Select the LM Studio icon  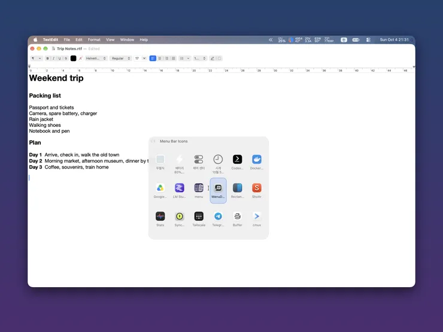(x=180, y=188)
